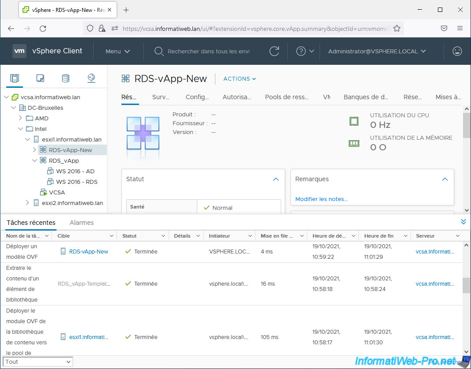This screenshot has height=369, width=471.
Task: Open the ACTIONS dropdown menu
Action: tap(240, 79)
